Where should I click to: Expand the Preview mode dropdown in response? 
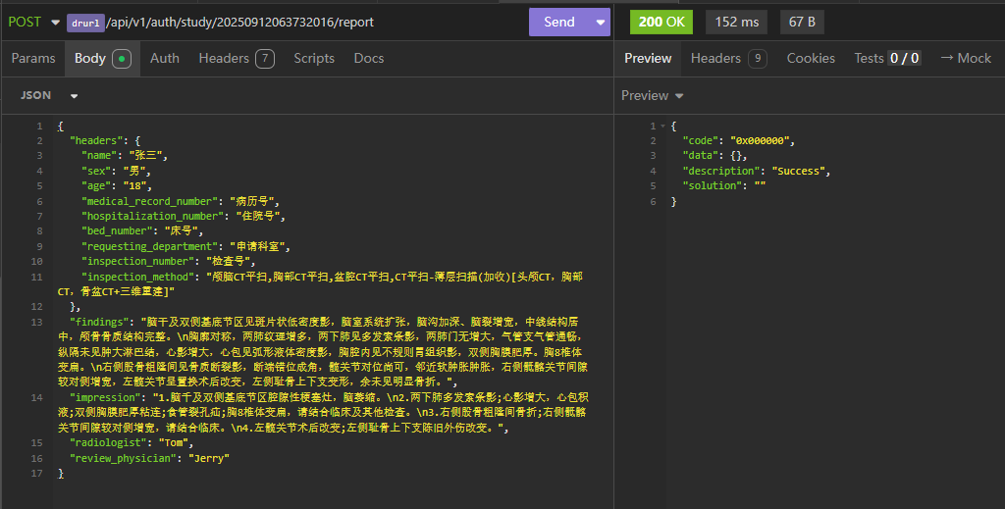653,95
